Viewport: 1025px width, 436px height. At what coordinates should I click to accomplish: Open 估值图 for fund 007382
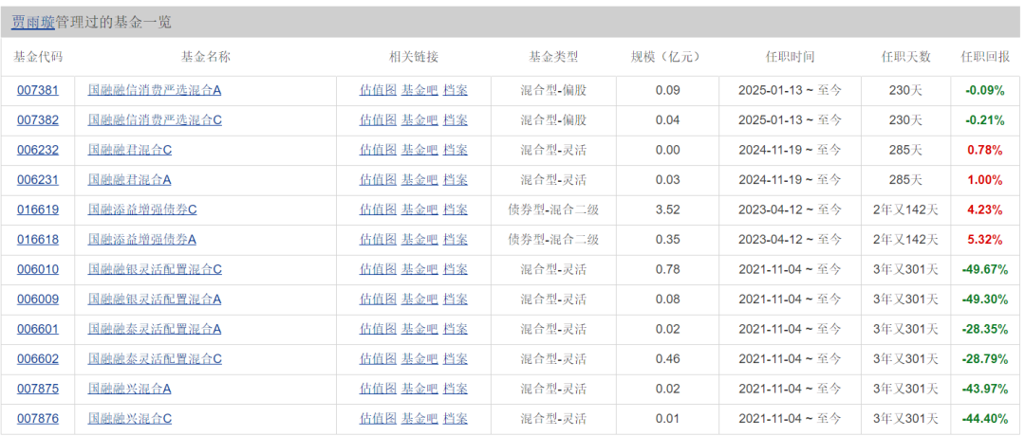click(378, 120)
